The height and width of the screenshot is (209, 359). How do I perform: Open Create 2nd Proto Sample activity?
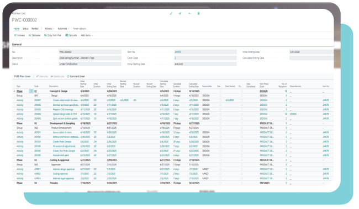(x=64, y=151)
